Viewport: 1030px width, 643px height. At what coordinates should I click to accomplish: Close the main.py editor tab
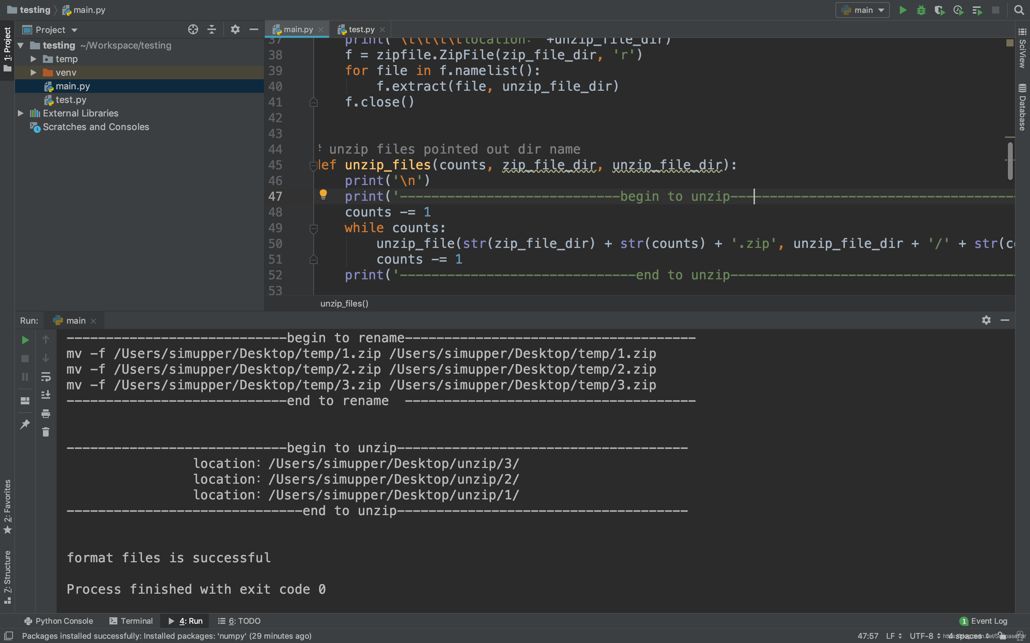(321, 29)
